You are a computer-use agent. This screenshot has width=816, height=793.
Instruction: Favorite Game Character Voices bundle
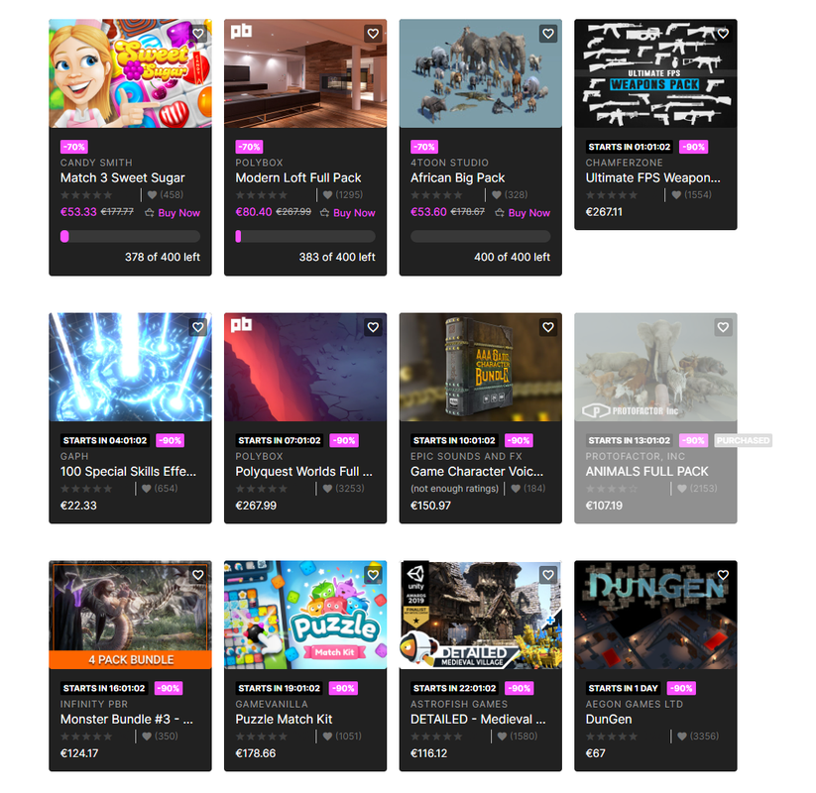[548, 327]
